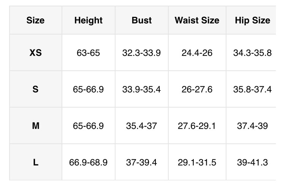Select the XS size row label
The height and width of the screenshot is (183, 285).
tap(35, 53)
